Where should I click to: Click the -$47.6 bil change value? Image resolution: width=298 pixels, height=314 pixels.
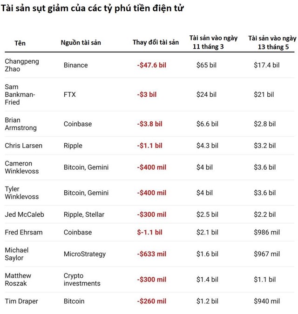click(152, 65)
